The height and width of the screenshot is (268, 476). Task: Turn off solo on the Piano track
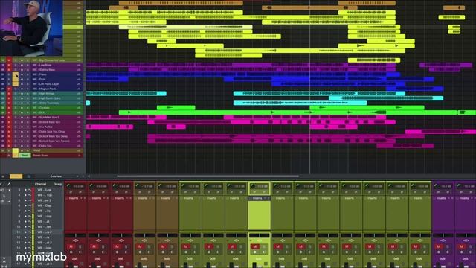(x=16, y=74)
